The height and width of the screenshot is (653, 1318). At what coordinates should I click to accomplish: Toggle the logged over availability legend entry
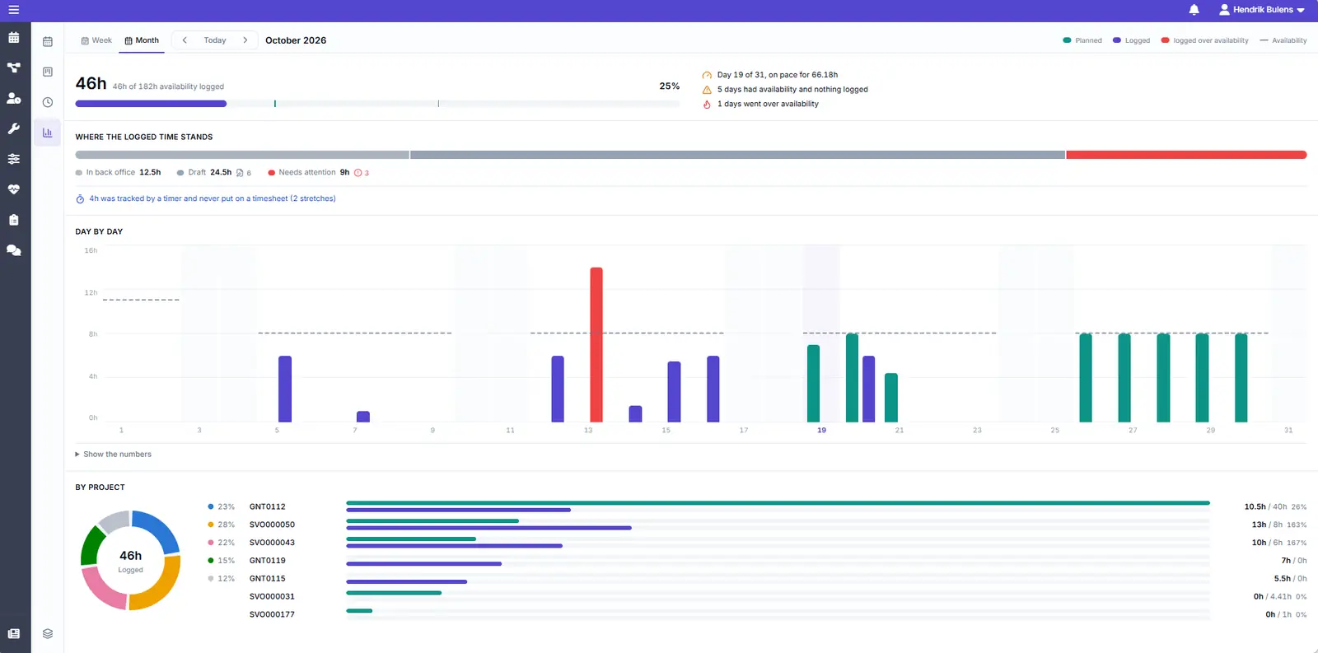pyautogui.click(x=1204, y=40)
